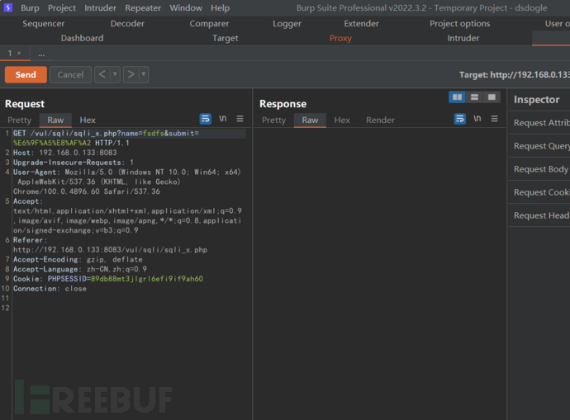The height and width of the screenshot is (420, 570).
Task: Open Request panel options hamburger menu
Action: pos(240,119)
